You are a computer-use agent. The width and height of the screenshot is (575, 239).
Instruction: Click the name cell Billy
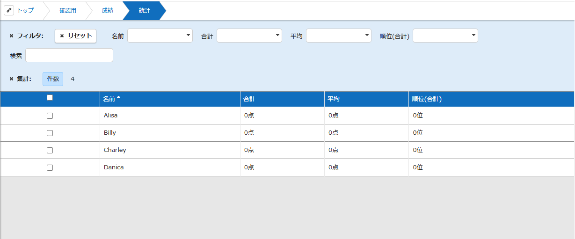(x=170, y=133)
